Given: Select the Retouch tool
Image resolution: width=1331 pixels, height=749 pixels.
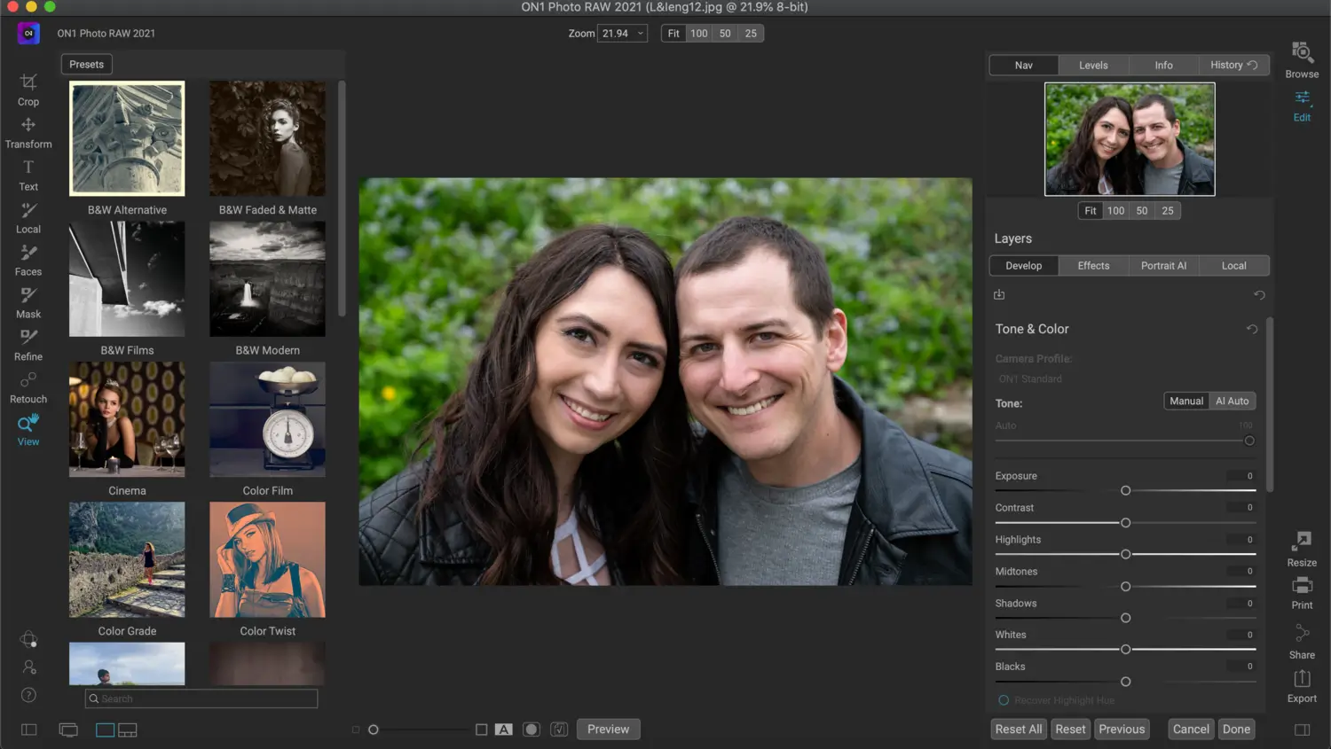Looking at the screenshot, I should [28, 389].
